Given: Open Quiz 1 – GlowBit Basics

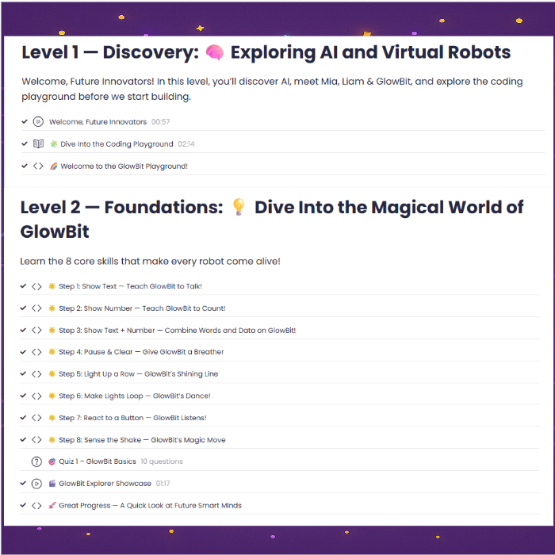Looking at the screenshot, I should (x=97, y=461).
